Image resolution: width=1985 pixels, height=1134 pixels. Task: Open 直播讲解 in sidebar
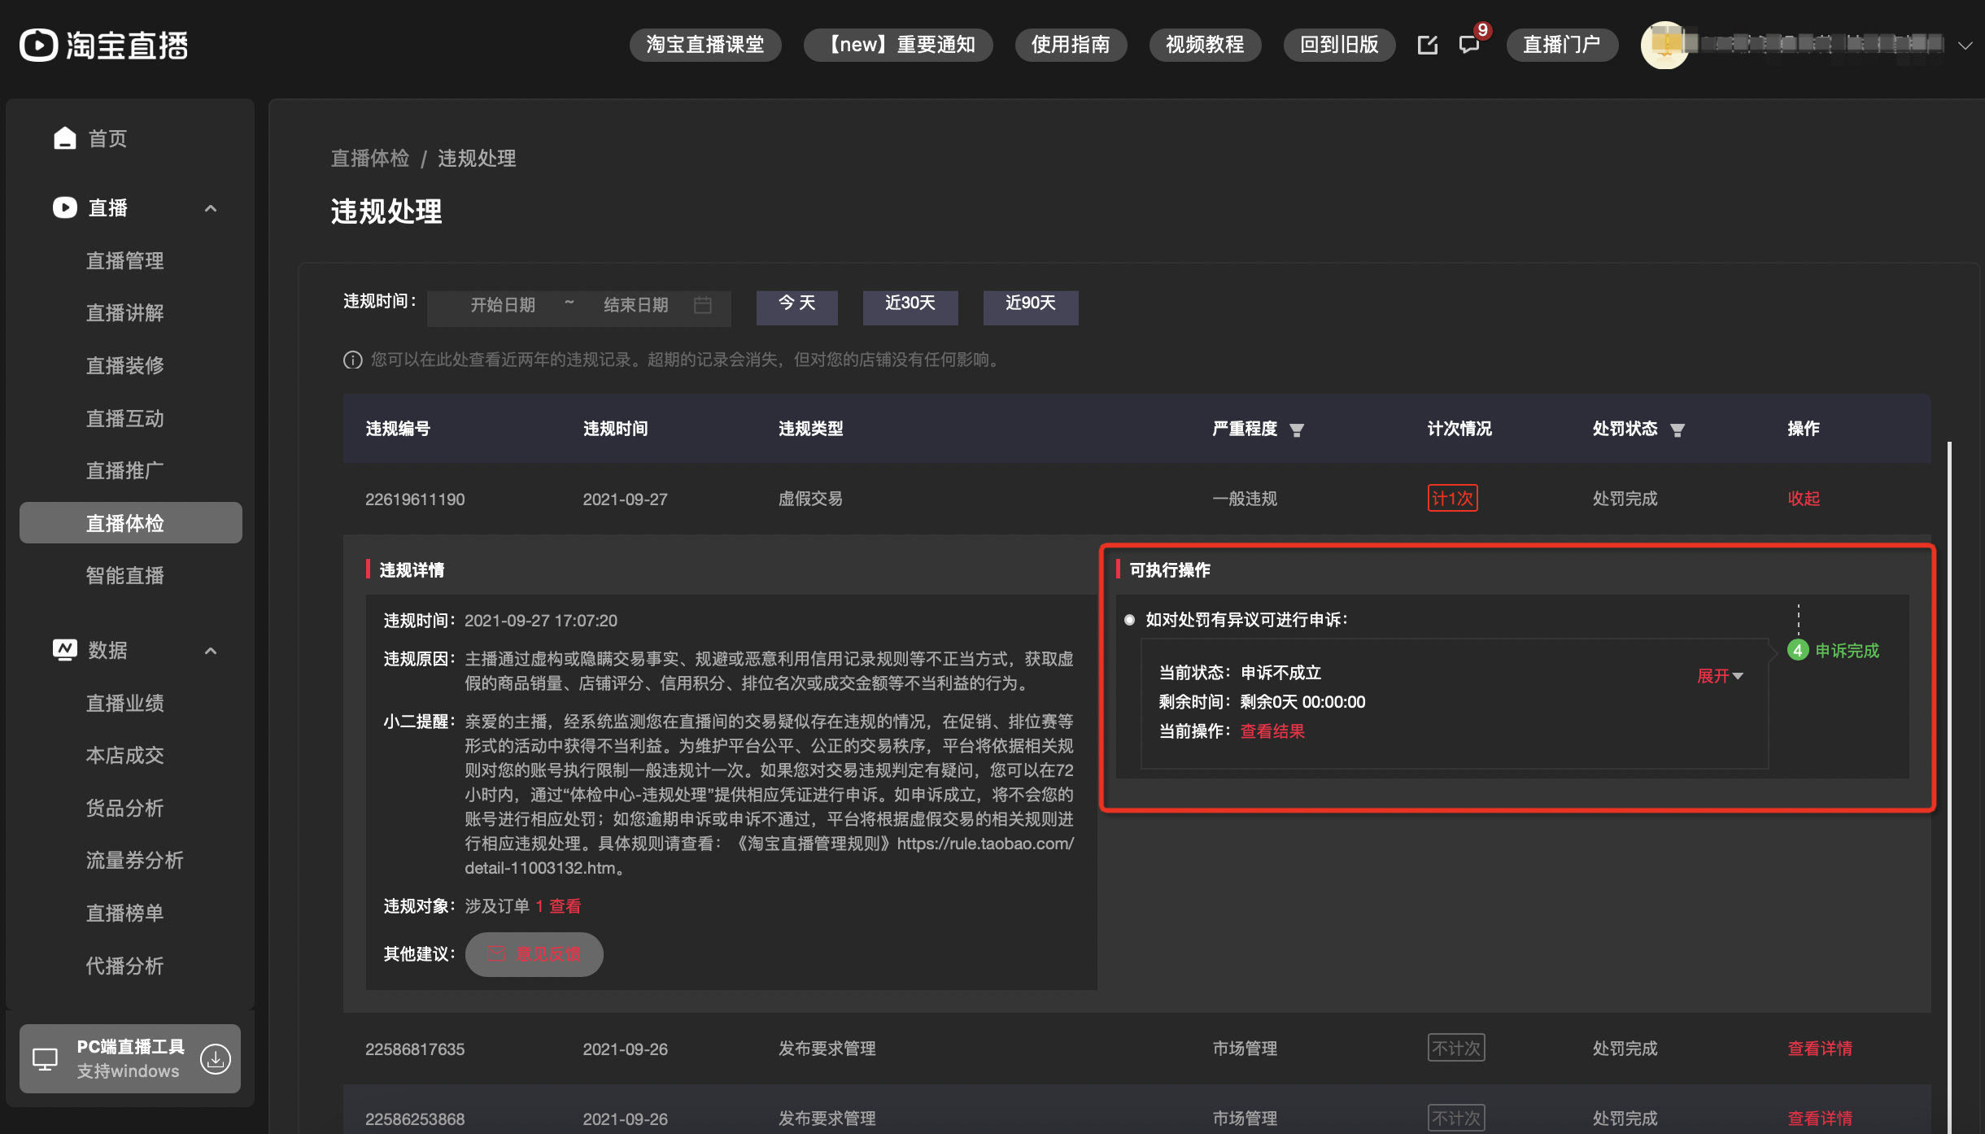[125, 313]
